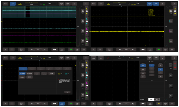Switch to the Sensor tab

tap(32, 69)
